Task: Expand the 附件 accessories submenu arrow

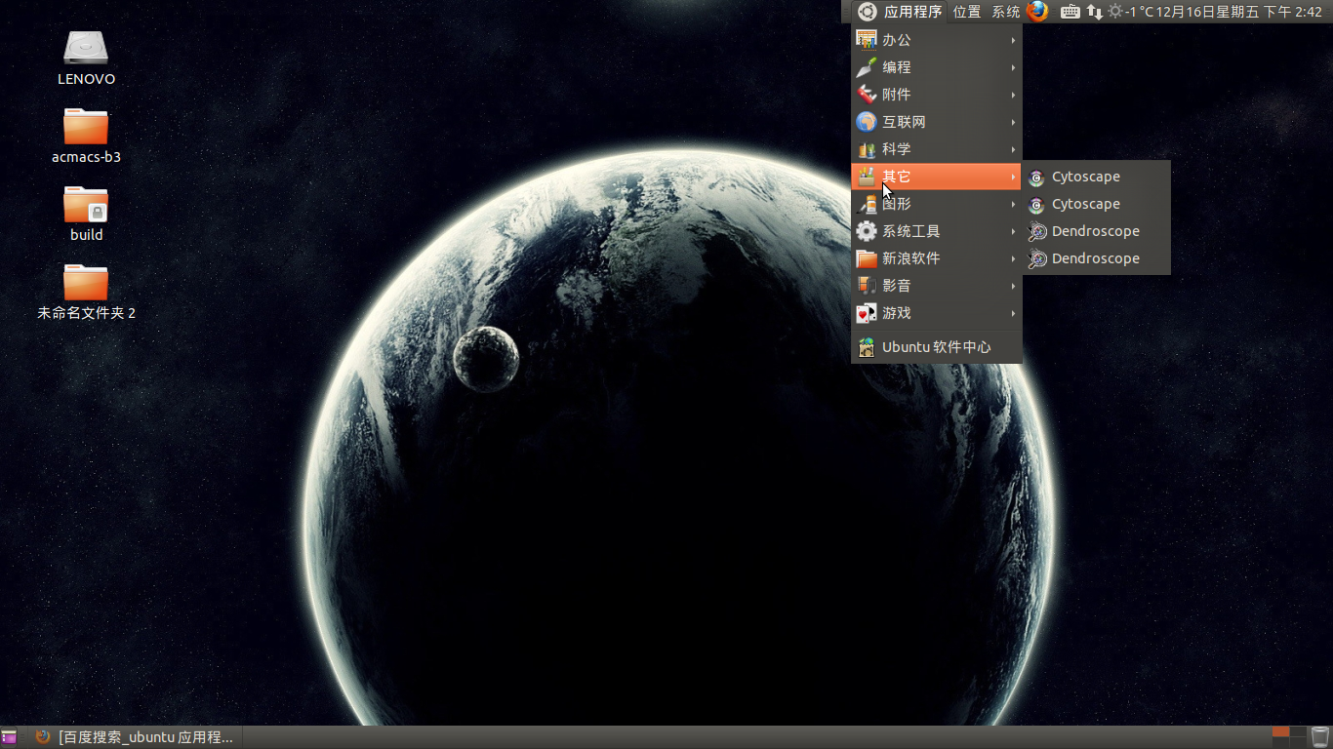Action: pos(1014,95)
